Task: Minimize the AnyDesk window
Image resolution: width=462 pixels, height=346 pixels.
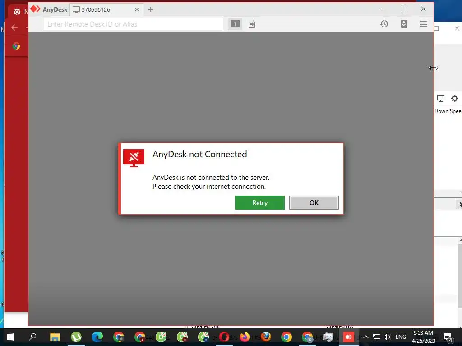Action: coord(384,9)
